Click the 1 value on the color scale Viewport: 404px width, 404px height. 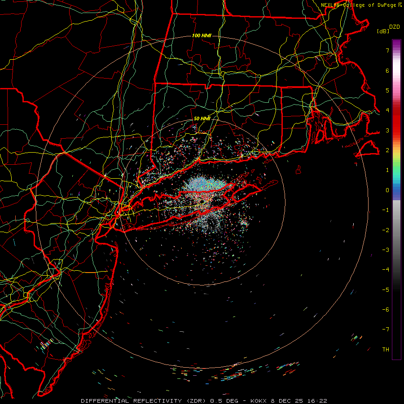[x=387, y=170]
